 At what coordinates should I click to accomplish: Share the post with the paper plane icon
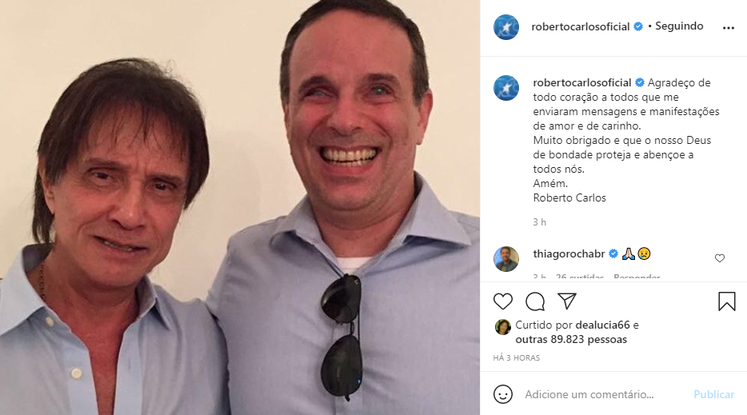pyautogui.click(x=567, y=301)
